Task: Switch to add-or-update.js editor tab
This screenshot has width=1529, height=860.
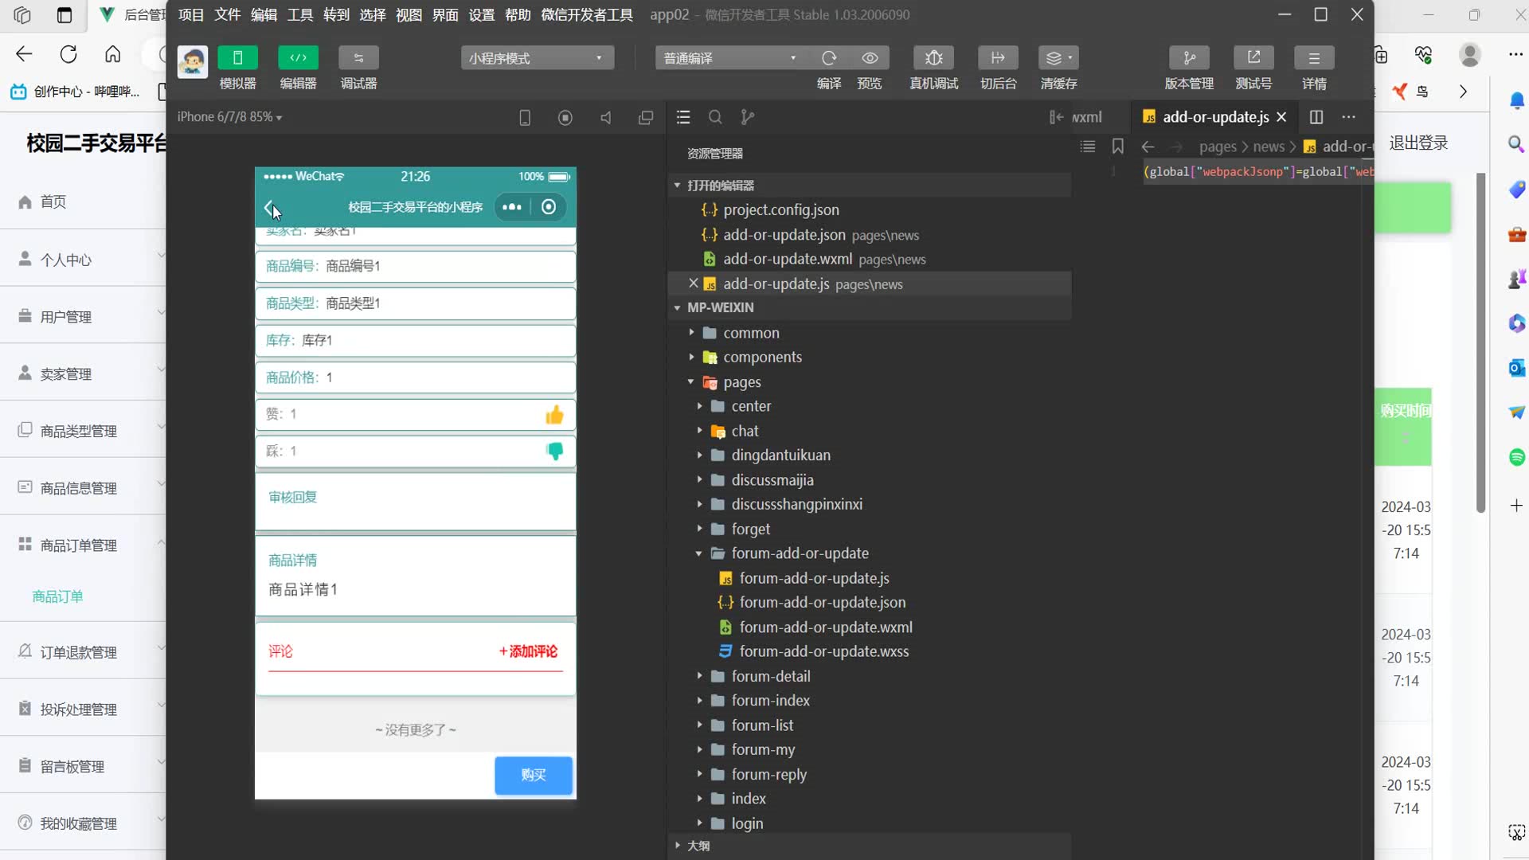Action: point(1214,117)
